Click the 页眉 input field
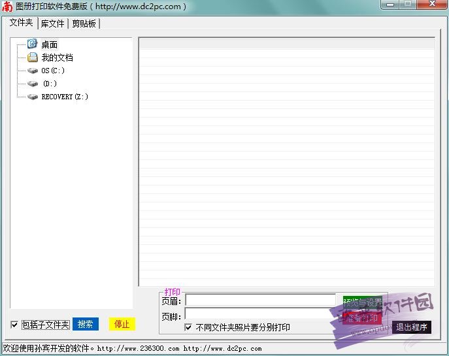Screen dimensions: 449x356 coord(260,300)
